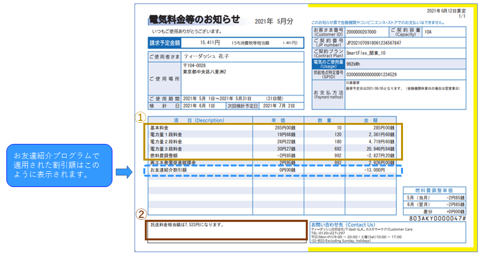Click the 電気料金等のお知らせ title
This screenshot has height=257, width=484.
[x=194, y=20]
